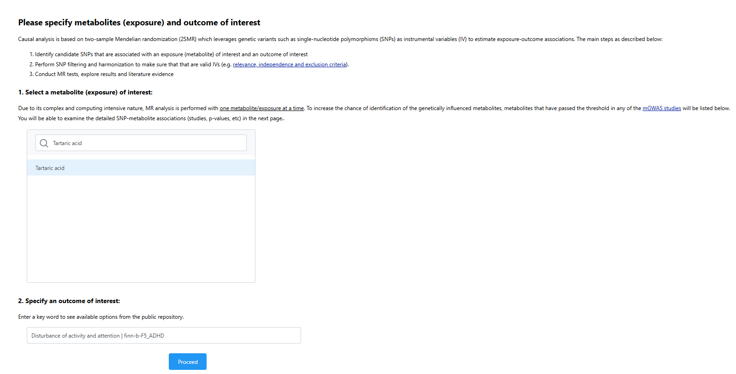Click the 'instrumental variables (IV)' phrase
The image size is (736, 374).
click(435, 39)
